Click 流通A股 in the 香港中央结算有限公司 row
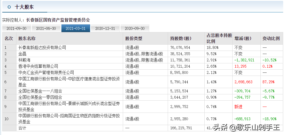Image resolution: width=284 pixels, height=135 pixels. coord(132,67)
